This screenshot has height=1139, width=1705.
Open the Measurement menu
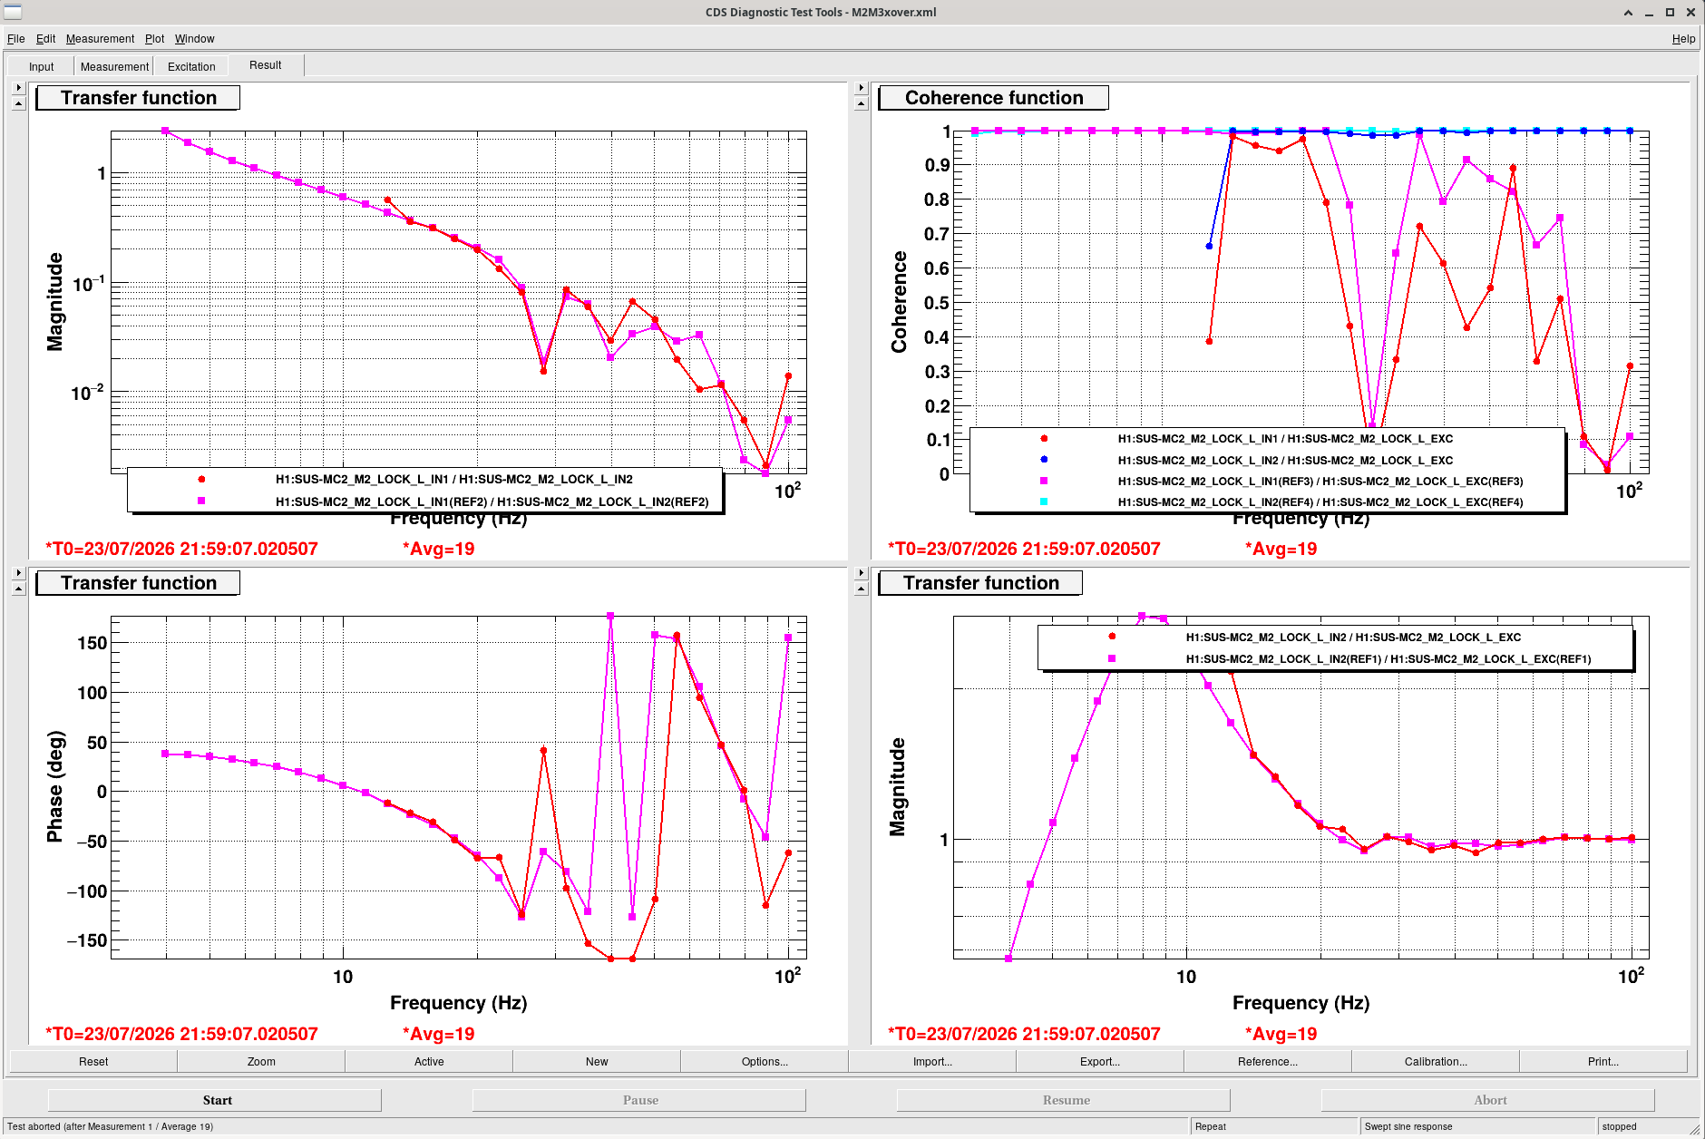coord(100,39)
